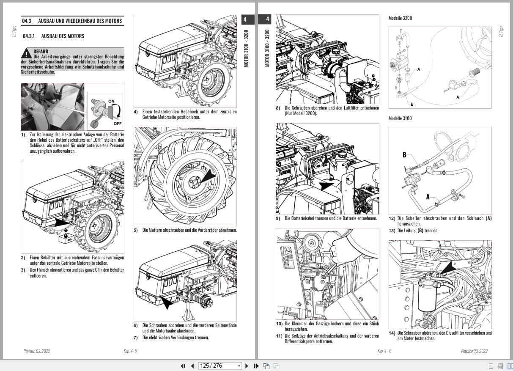Switch to two-page facing layout
Screen dimensions: 513x371
tap(510, 366)
